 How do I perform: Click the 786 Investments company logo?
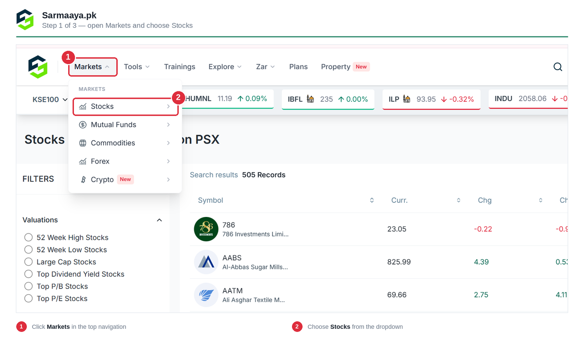(206, 229)
